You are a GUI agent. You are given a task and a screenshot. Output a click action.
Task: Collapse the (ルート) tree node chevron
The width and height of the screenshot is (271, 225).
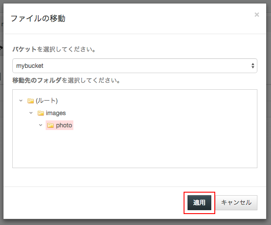coord(21,101)
